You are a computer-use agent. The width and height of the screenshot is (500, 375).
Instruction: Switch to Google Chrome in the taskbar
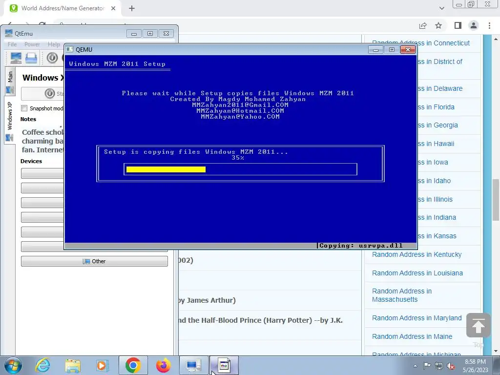point(133,365)
